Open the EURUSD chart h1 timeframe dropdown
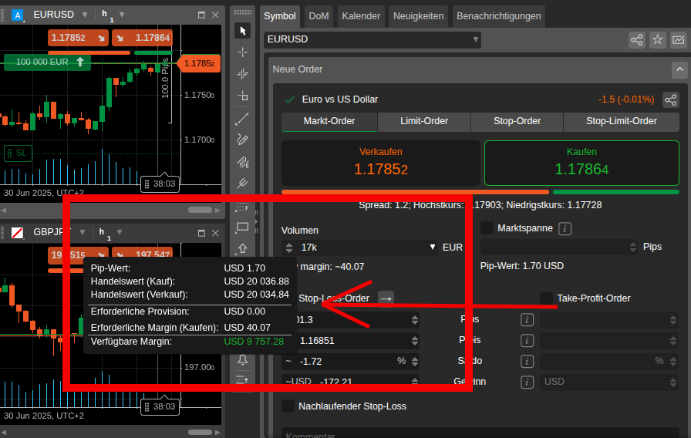This screenshot has width=691, height=438. tap(122, 15)
